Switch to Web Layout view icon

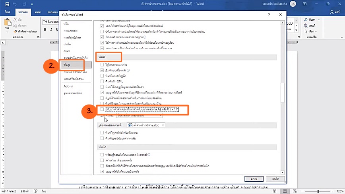pos(295,191)
